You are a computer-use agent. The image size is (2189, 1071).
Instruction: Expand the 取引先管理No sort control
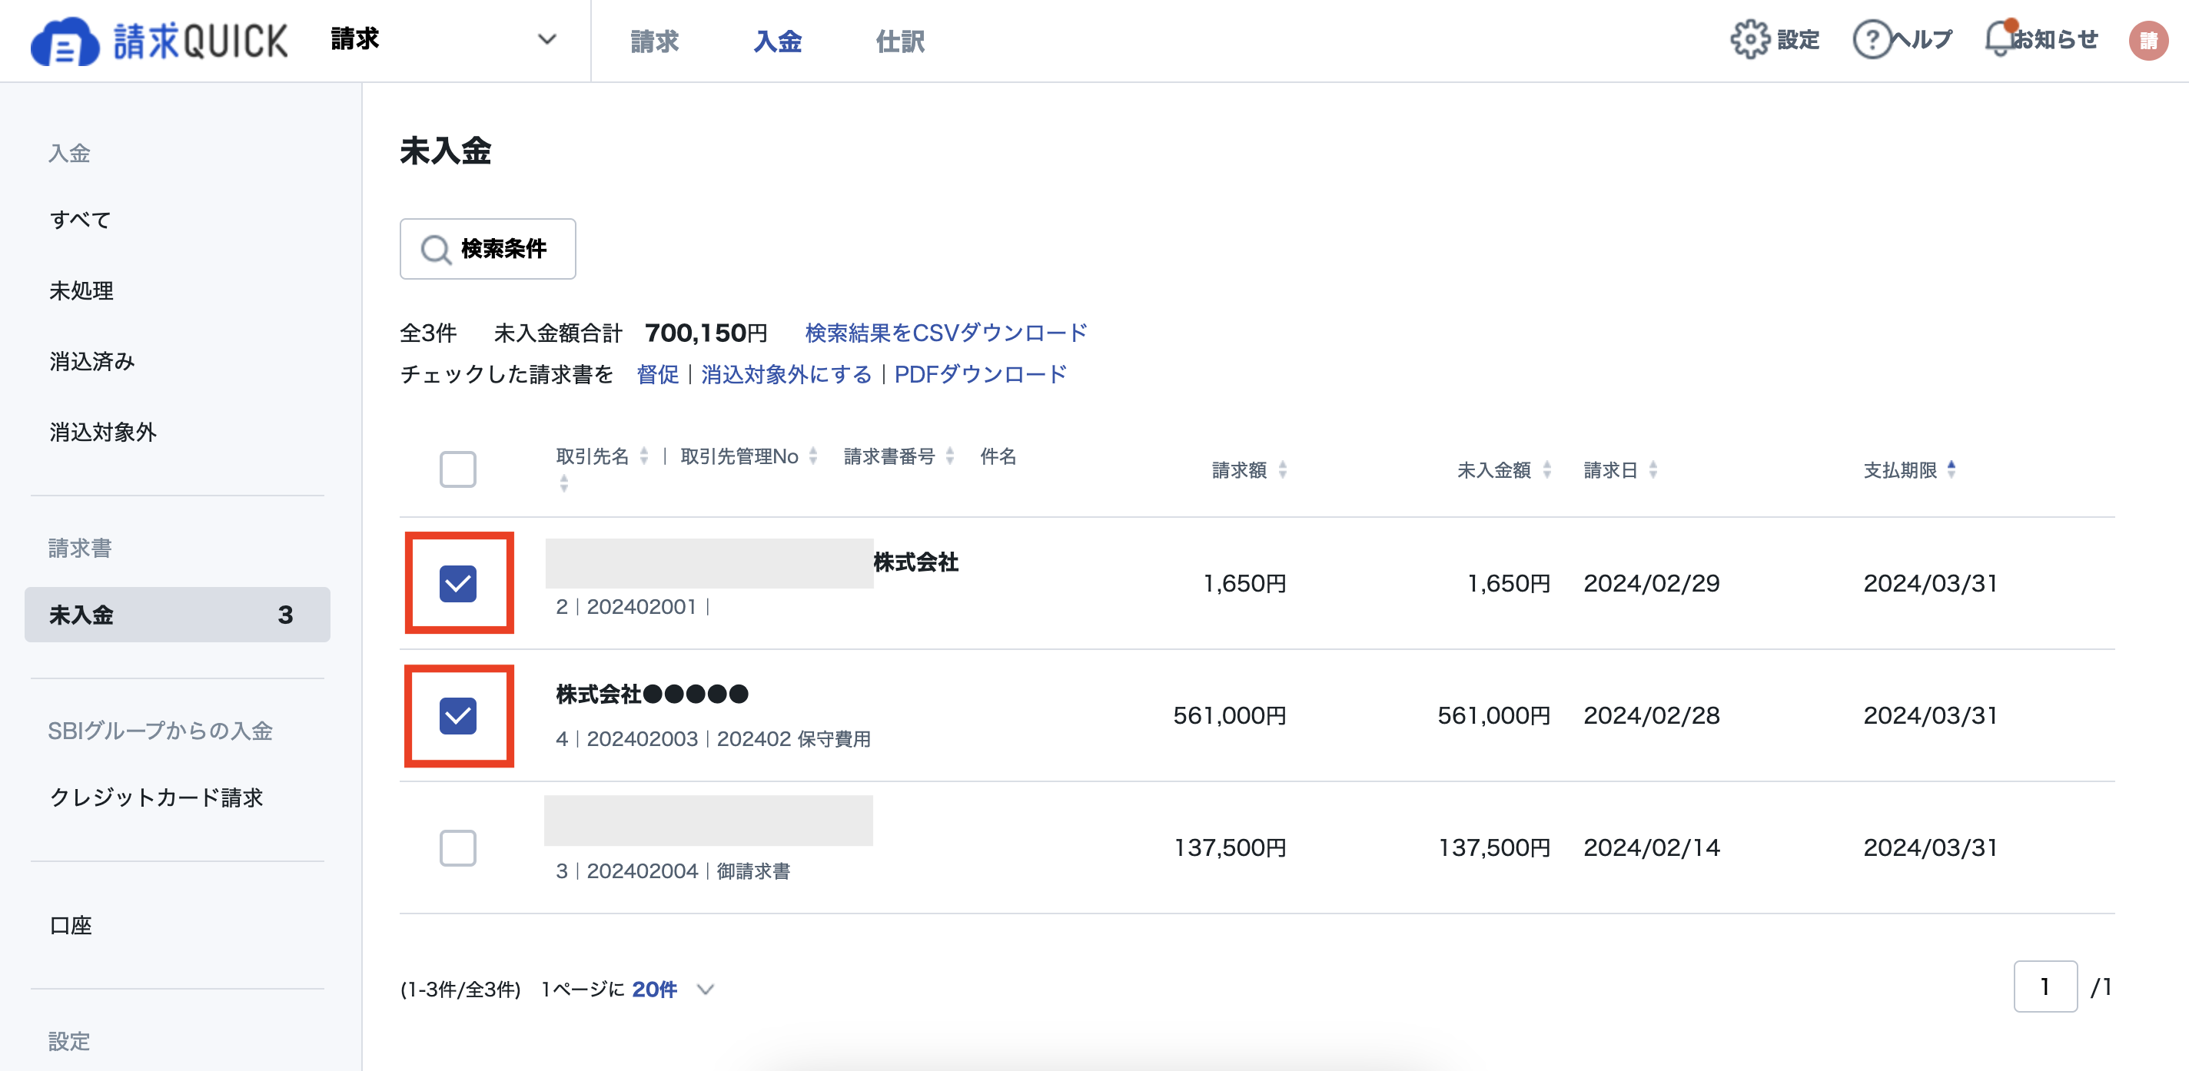tap(813, 456)
